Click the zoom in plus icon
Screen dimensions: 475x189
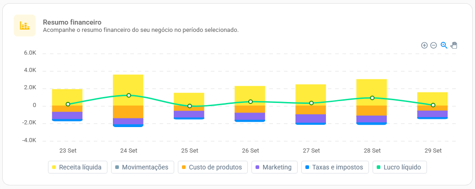pyautogui.click(x=424, y=45)
